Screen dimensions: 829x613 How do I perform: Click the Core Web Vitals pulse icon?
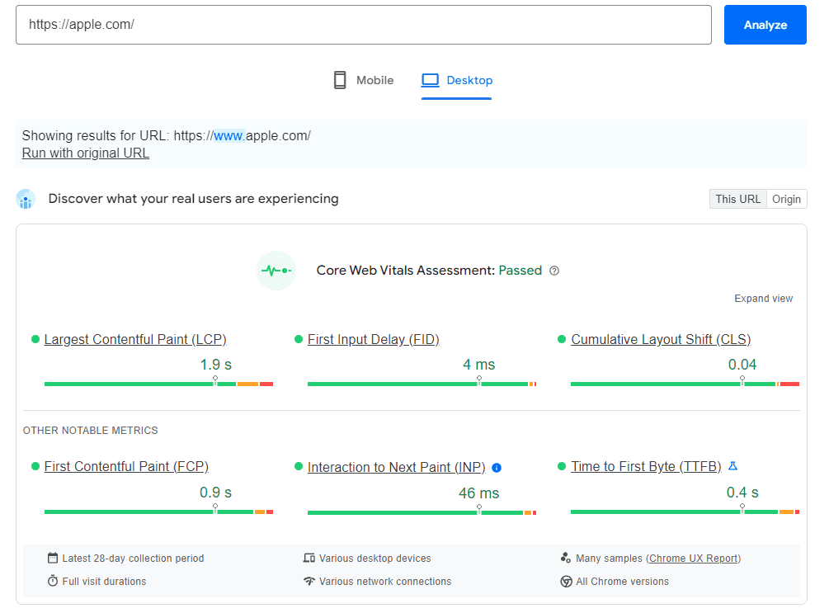[276, 271]
